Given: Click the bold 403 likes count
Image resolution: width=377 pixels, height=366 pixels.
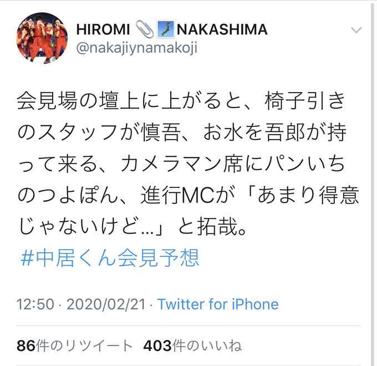Looking at the screenshot, I should (157, 346).
